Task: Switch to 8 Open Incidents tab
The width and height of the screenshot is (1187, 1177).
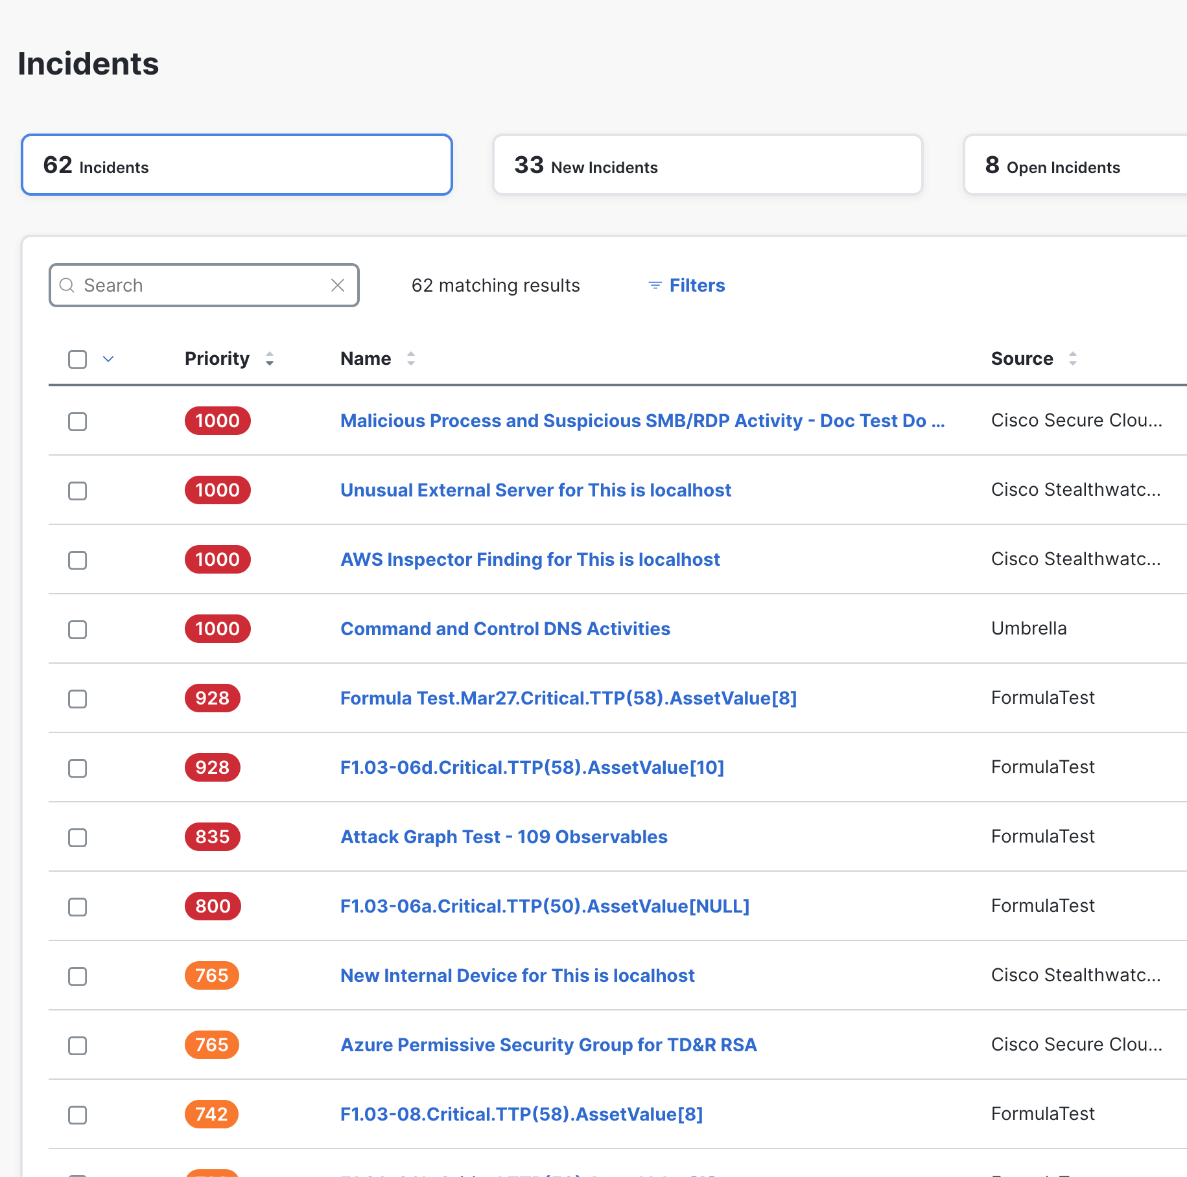Action: click(x=1074, y=165)
